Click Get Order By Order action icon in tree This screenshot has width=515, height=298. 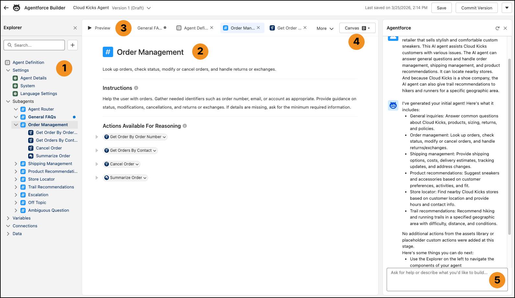click(31, 132)
